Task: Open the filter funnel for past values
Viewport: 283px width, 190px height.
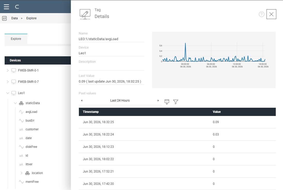Action: pyautogui.click(x=176, y=102)
